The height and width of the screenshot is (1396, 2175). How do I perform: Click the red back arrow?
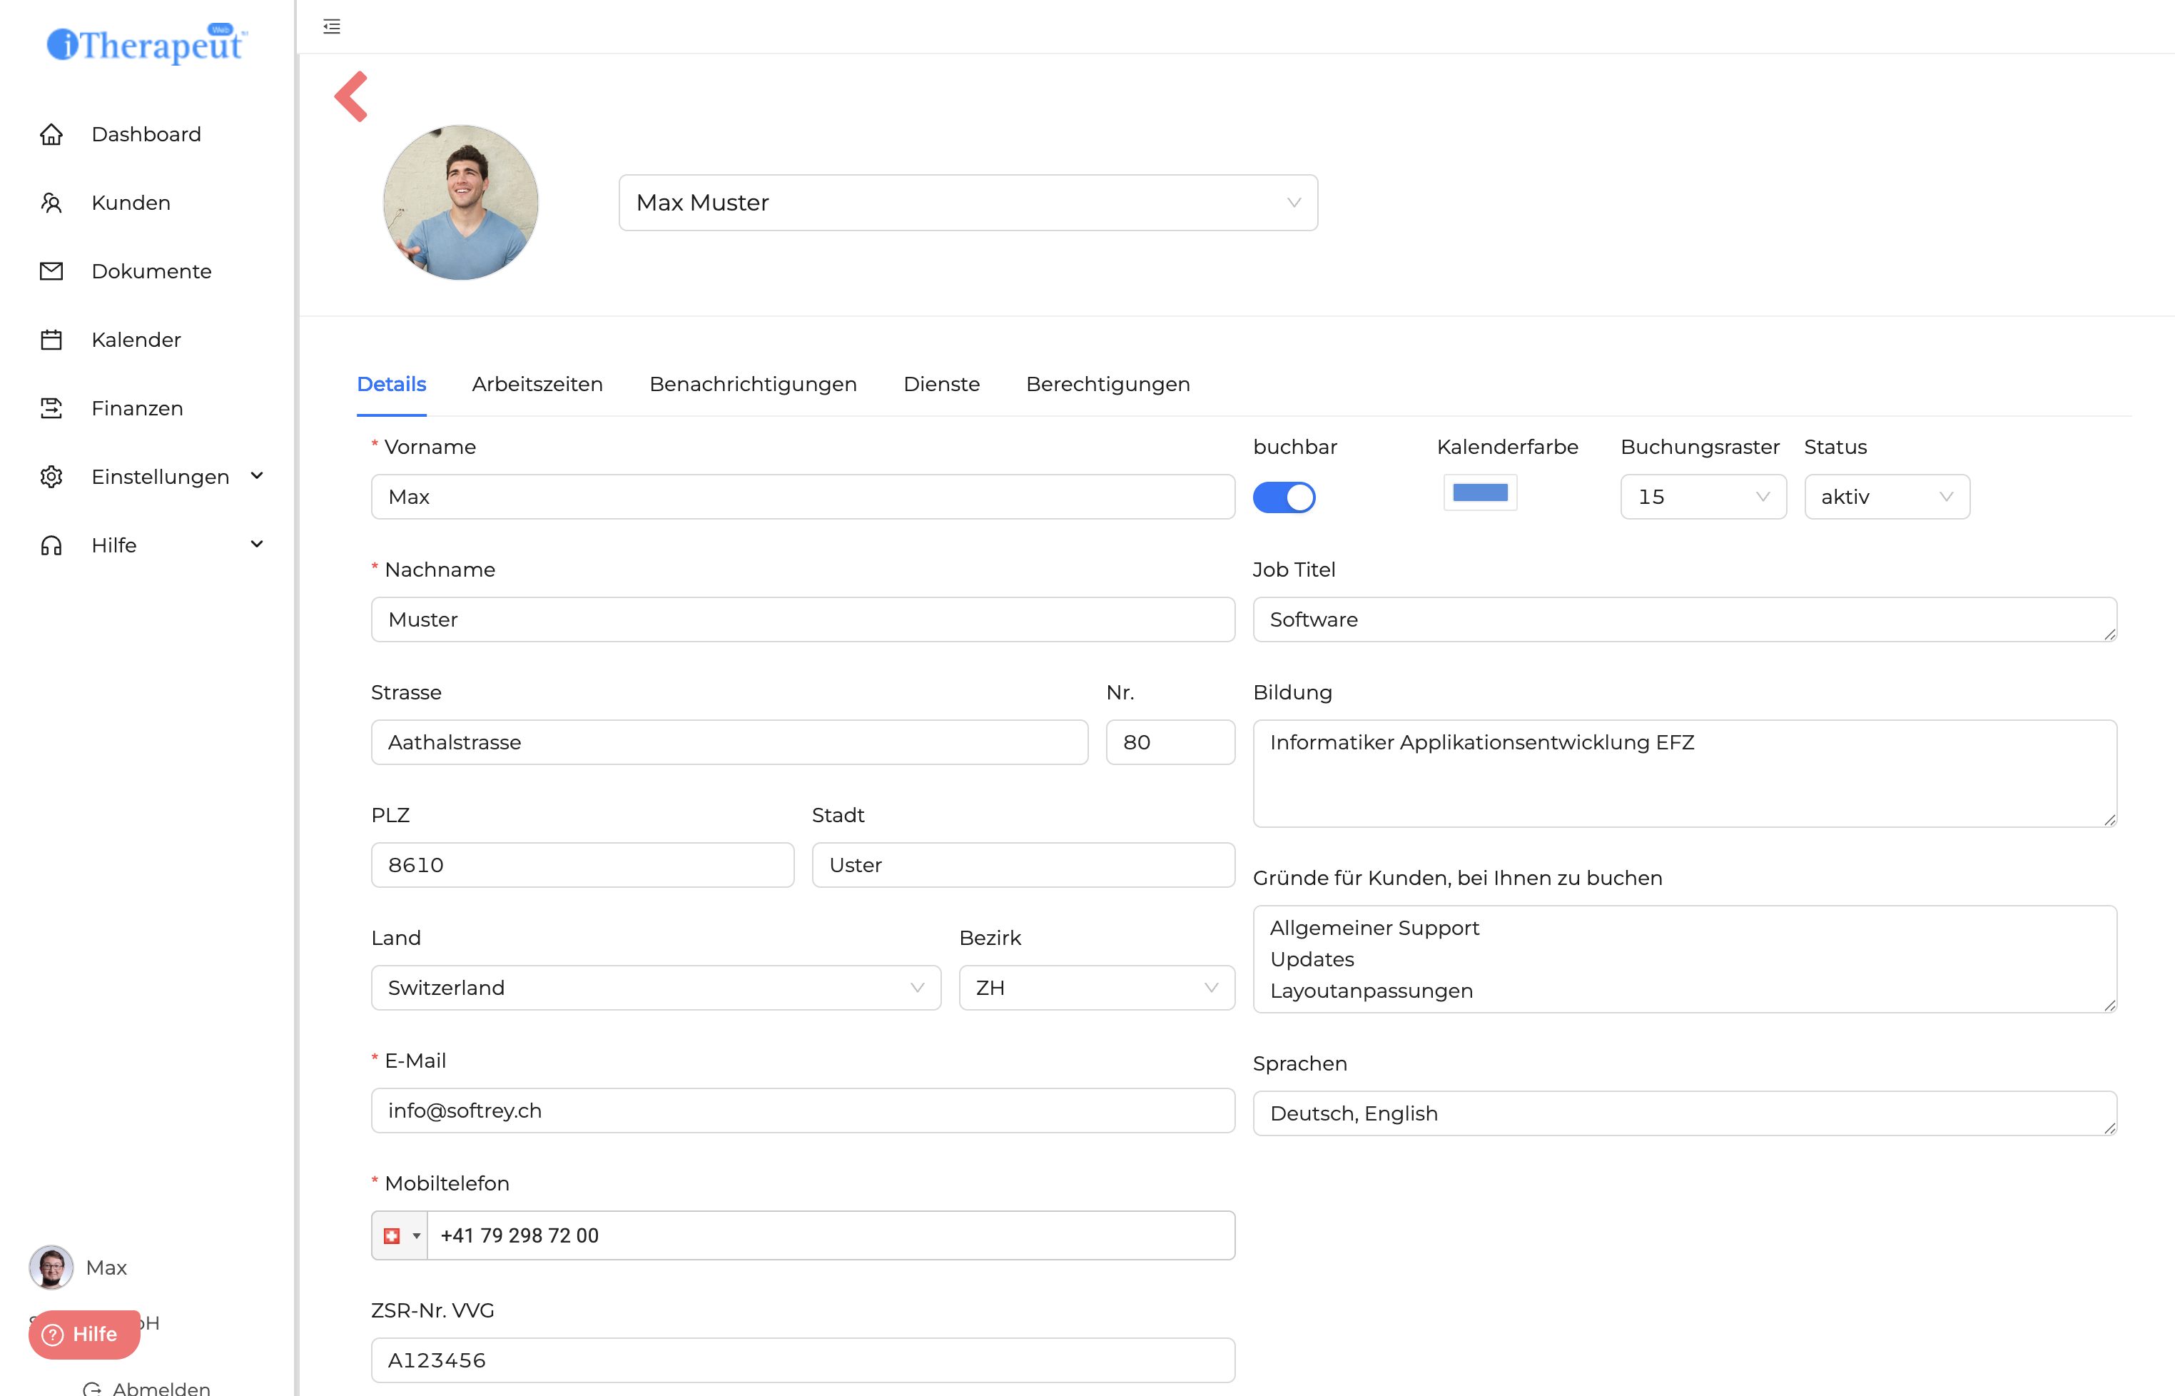click(352, 96)
